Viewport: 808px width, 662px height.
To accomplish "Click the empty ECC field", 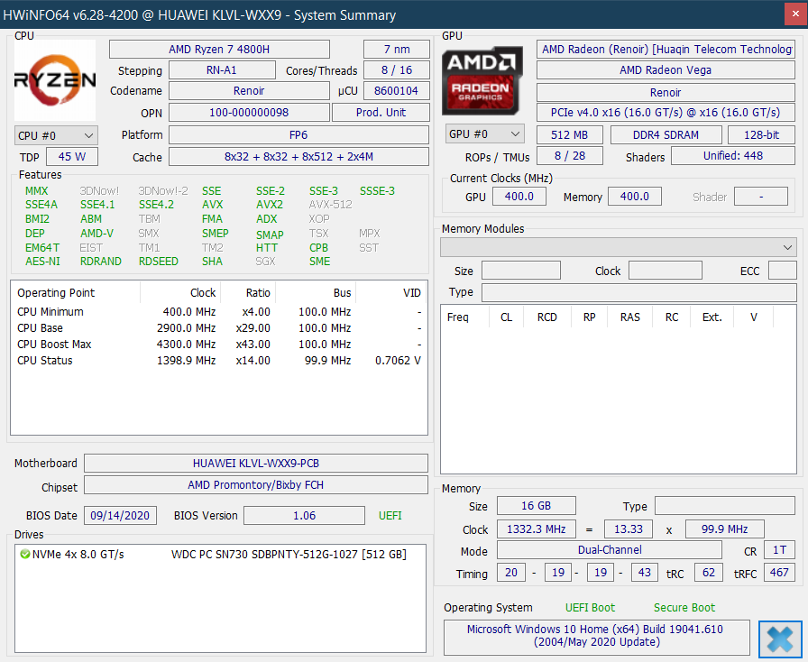I will (782, 271).
